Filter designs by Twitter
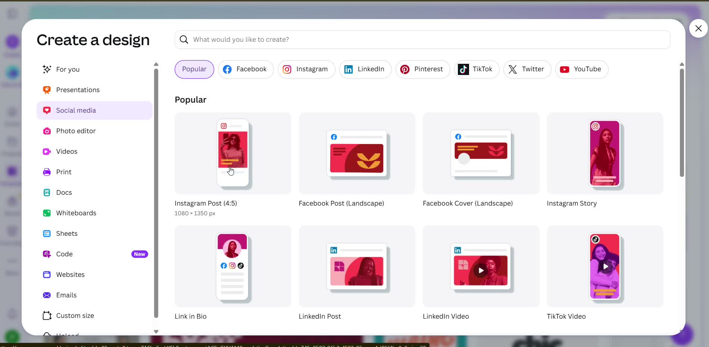The width and height of the screenshot is (709, 347). 527,69
